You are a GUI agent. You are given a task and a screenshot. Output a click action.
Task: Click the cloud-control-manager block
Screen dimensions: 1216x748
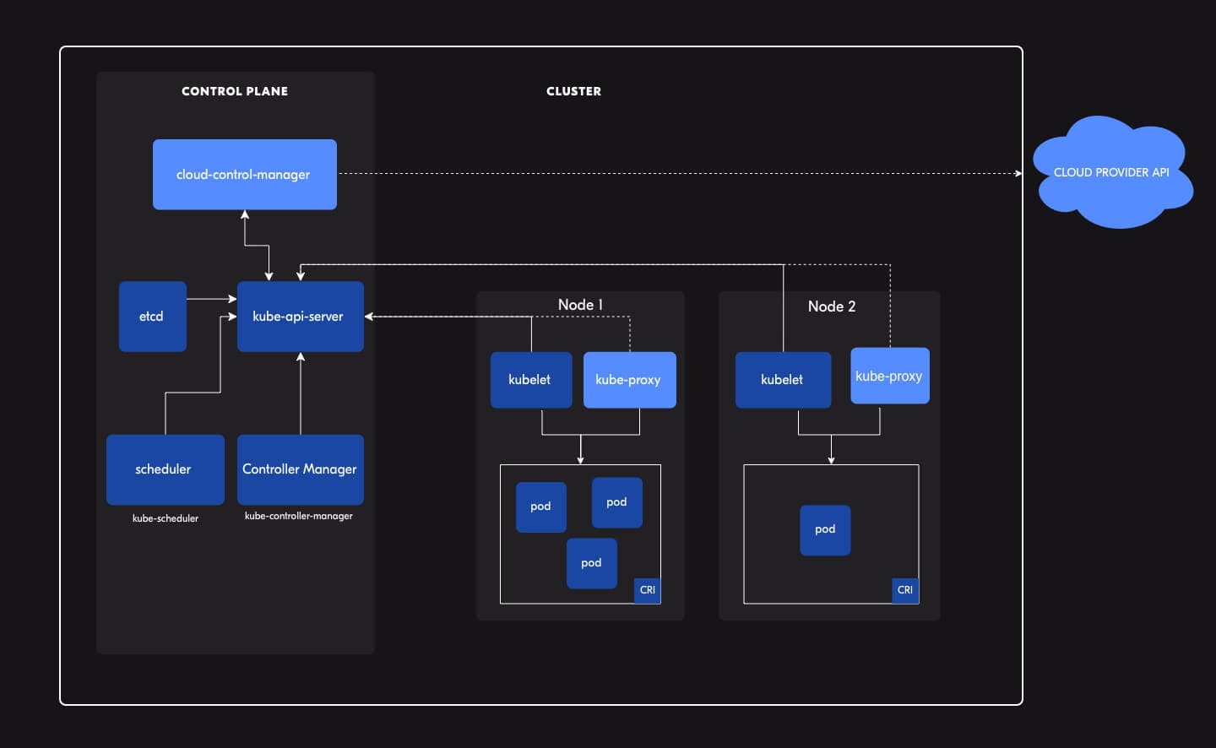point(244,175)
